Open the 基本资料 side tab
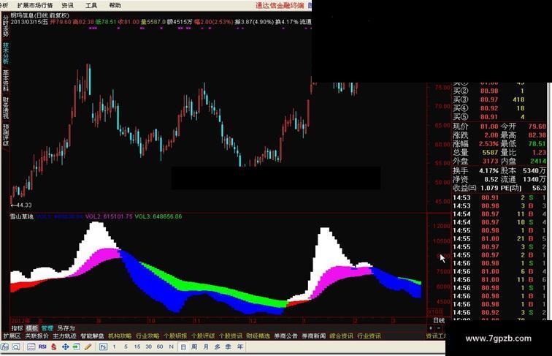This screenshot has width=552, height=356. tap(6, 80)
